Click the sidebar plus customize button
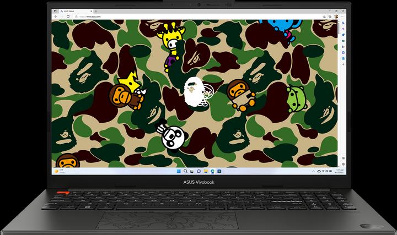 344,64
